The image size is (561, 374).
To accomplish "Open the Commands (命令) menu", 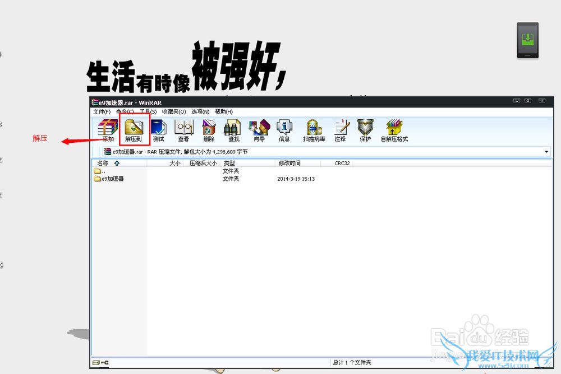I will click(x=125, y=112).
